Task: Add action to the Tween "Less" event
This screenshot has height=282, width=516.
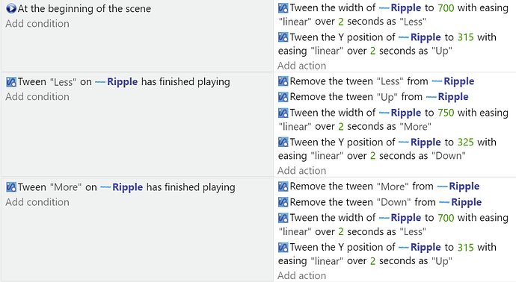Action: click(302, 171)
